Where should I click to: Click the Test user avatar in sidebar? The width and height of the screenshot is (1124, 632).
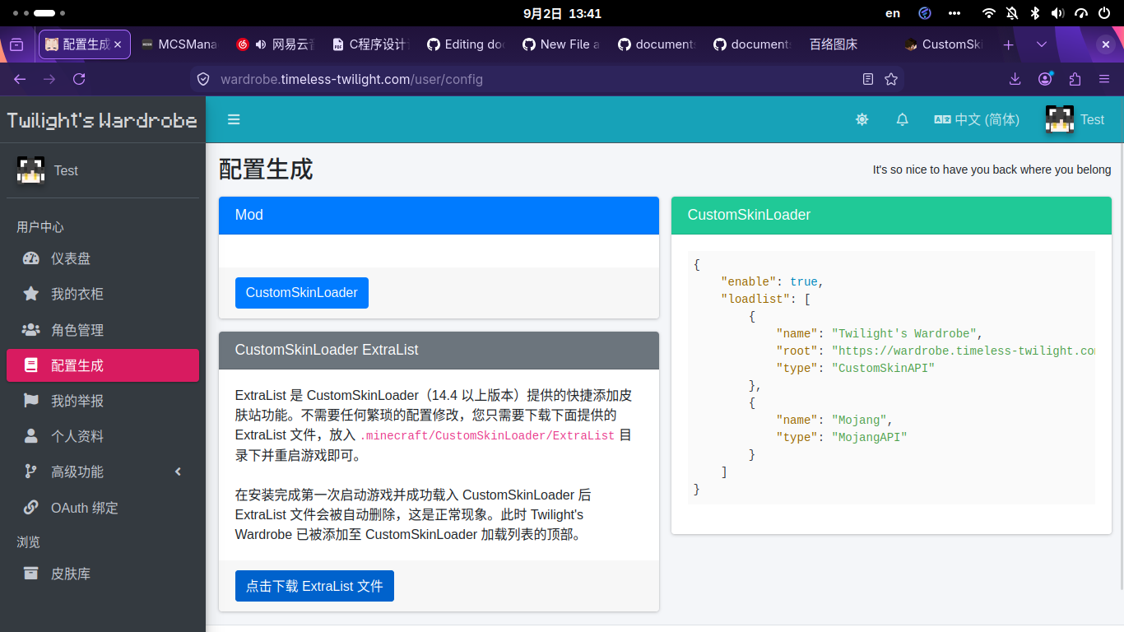tap(30, 170)
